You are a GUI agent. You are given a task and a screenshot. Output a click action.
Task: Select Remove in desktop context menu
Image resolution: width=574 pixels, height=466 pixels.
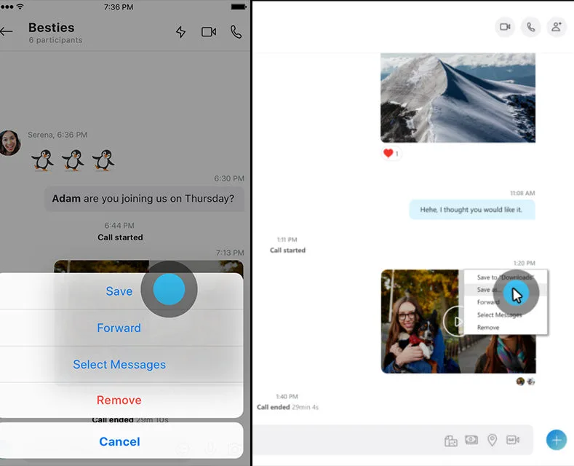point(506,328)
